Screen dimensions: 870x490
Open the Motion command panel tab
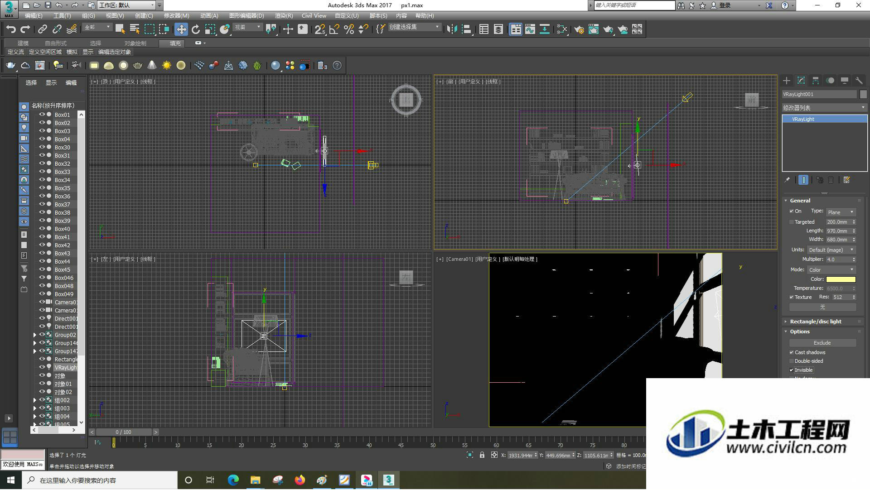click(x=830, y=81)
